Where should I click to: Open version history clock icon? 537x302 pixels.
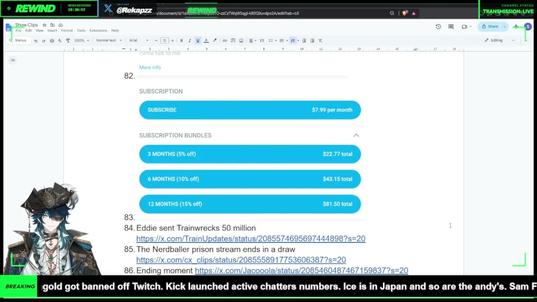pyautogui.click(x=438, y=27)
